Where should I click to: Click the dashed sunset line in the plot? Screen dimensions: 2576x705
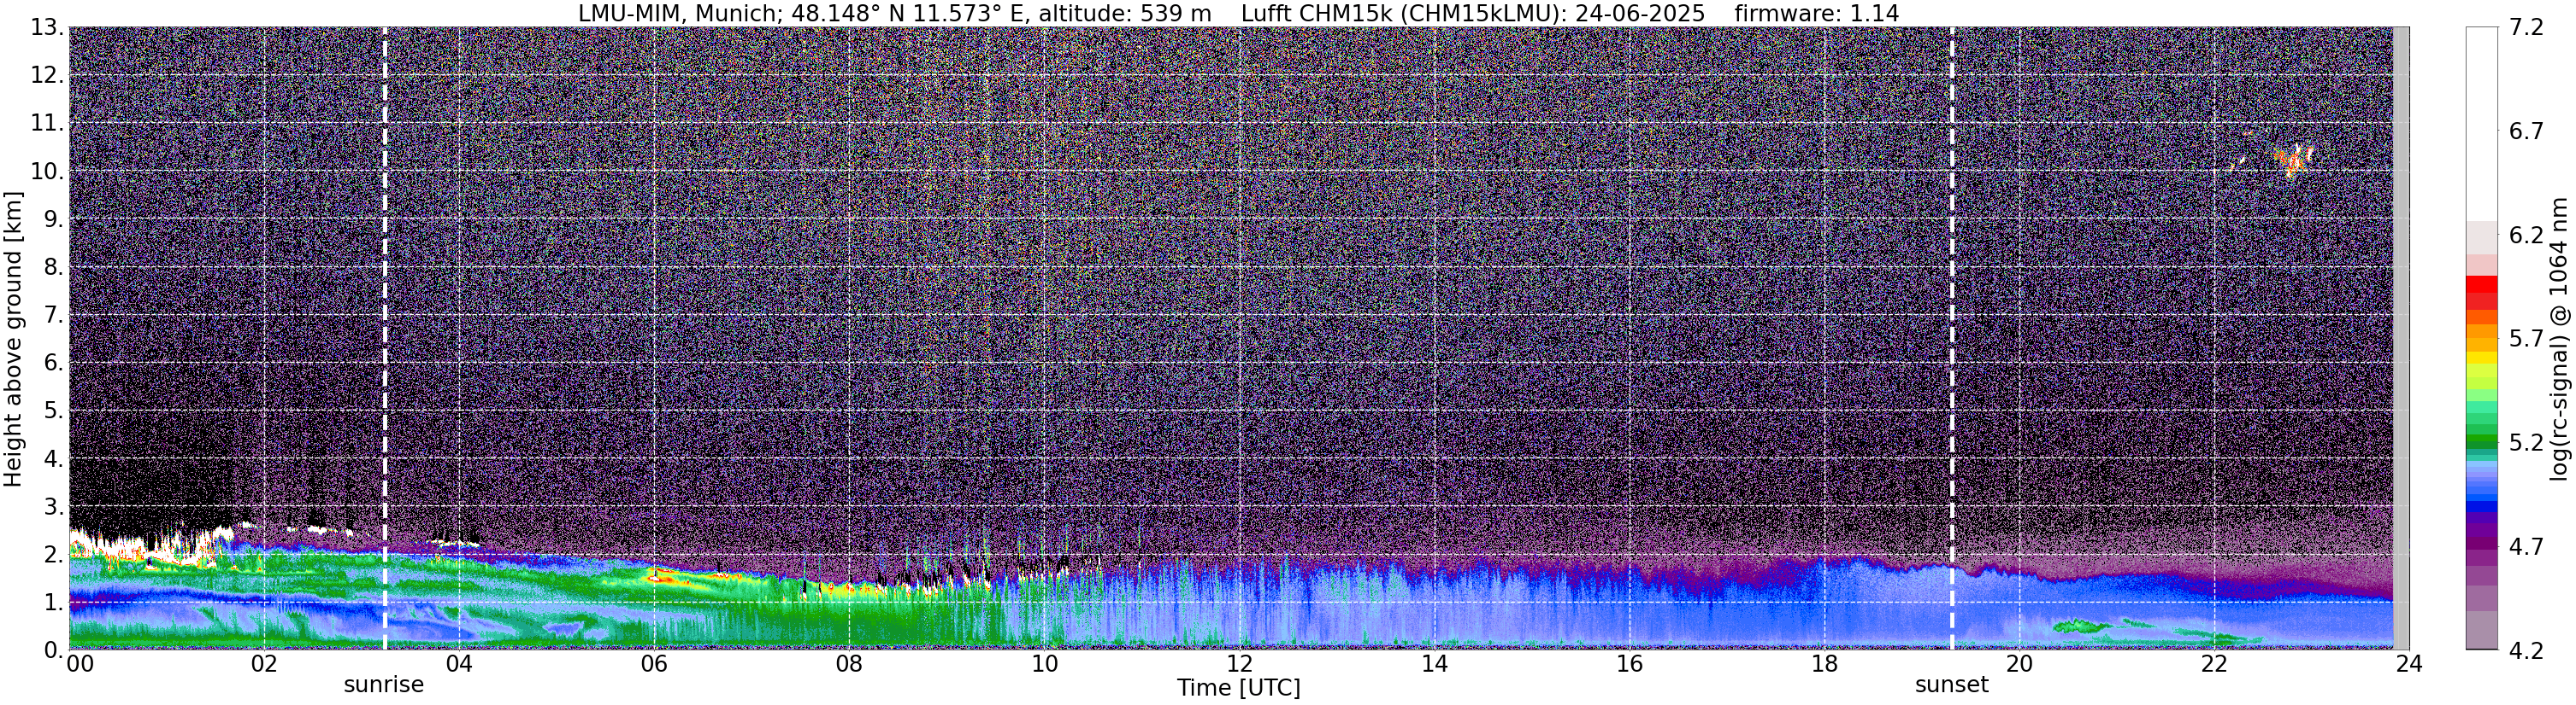[x=1951, y=339]
